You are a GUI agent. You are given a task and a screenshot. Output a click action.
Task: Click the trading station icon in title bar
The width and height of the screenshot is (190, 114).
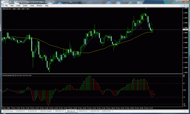2,2
